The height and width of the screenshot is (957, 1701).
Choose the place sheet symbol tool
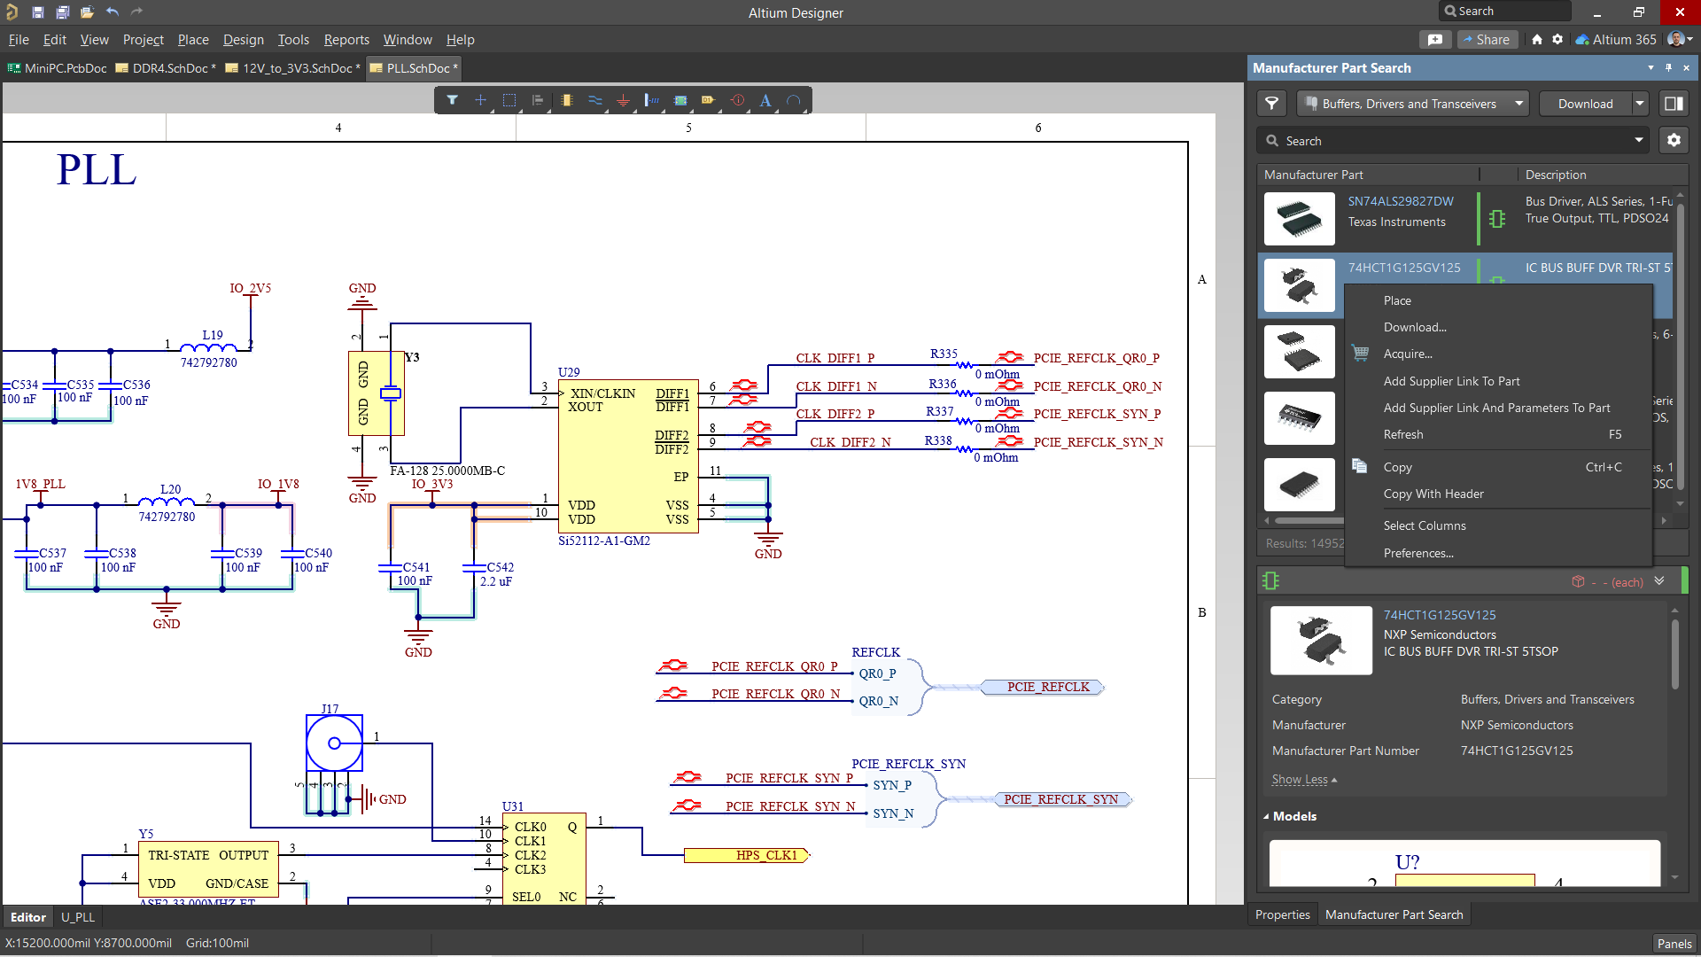click(680, 100)
